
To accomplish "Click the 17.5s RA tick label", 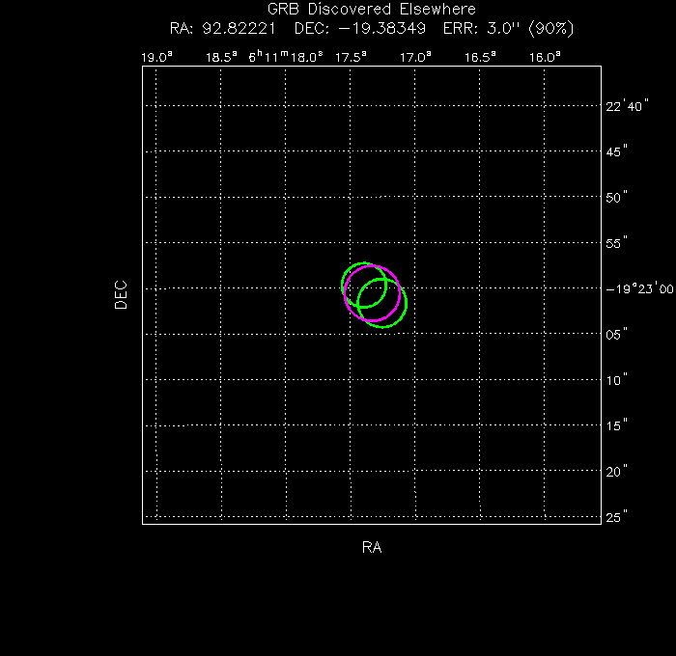I will pos(351,57).
